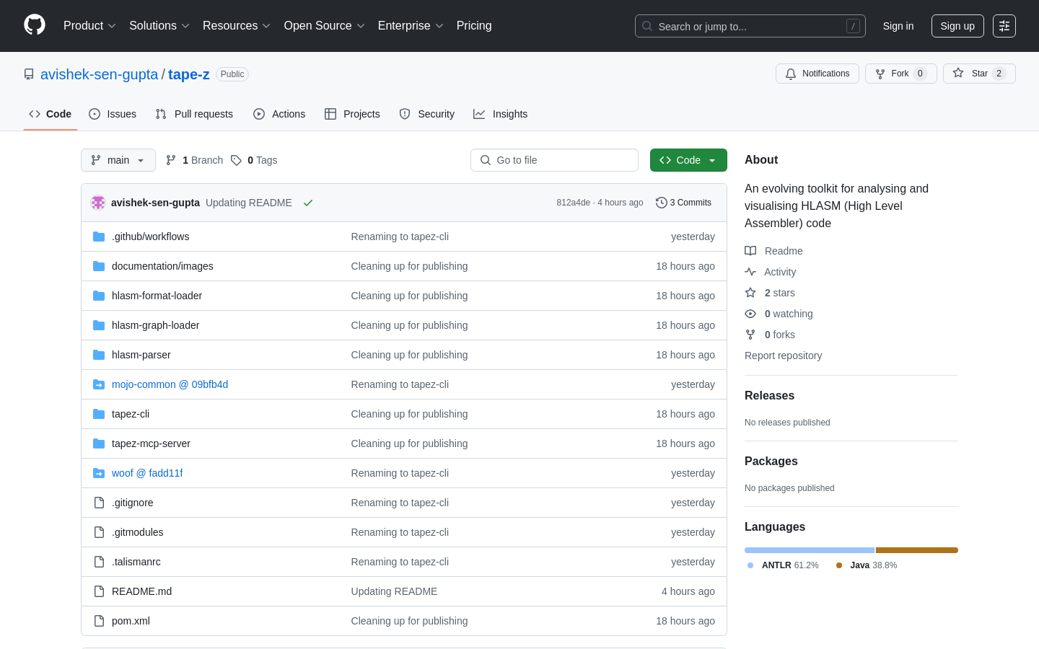This screenshot has height=649, width=1039.
Task: View the 3 Commits history
Action: click(x=683, y=203)
